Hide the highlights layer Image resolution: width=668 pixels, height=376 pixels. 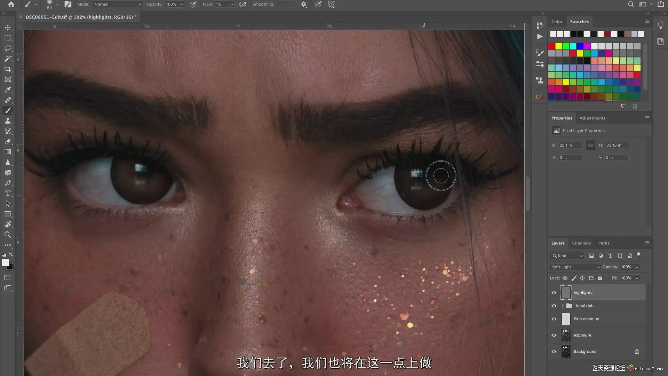(x=554, y=293)
